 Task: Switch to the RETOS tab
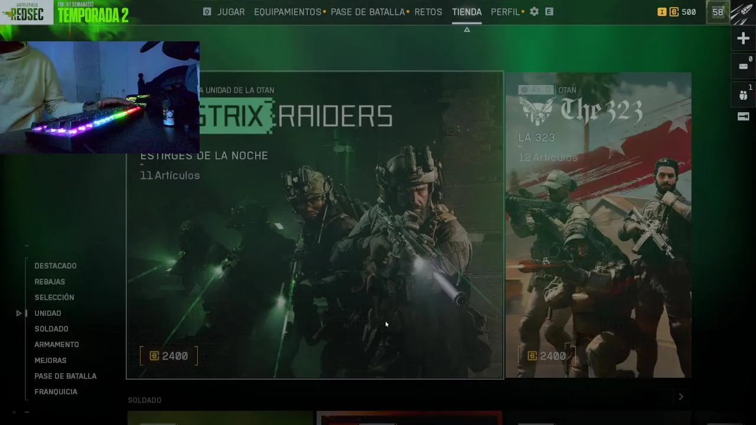[428, 12]
